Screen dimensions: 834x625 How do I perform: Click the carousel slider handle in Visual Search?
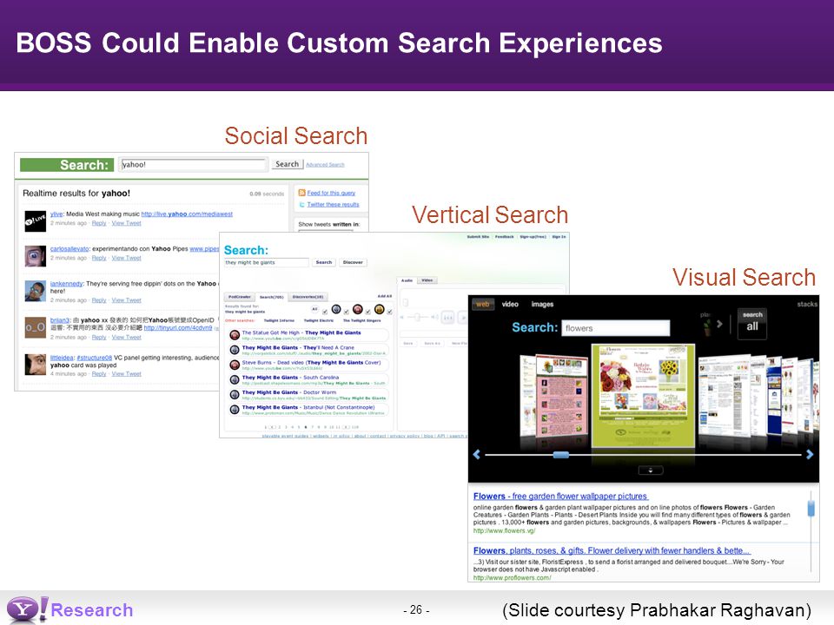560,455
